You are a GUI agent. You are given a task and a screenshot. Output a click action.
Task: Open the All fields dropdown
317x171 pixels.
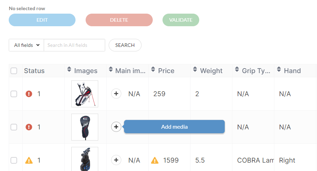(x=27, y=45)
